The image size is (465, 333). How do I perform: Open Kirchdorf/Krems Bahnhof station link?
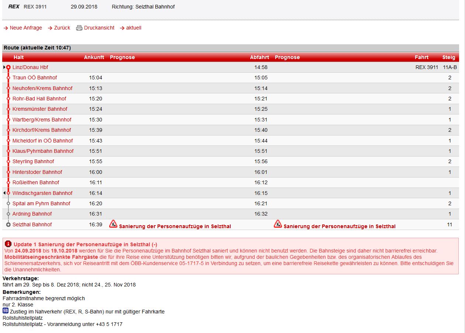pyautogui.click(x=42, y=130)
